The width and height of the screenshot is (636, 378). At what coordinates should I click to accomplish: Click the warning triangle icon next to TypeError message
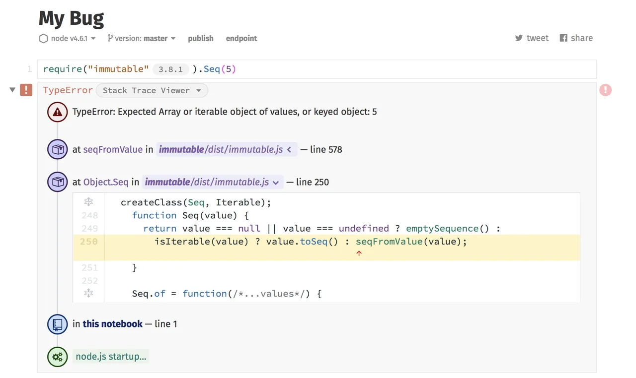[x=57, y=112]
